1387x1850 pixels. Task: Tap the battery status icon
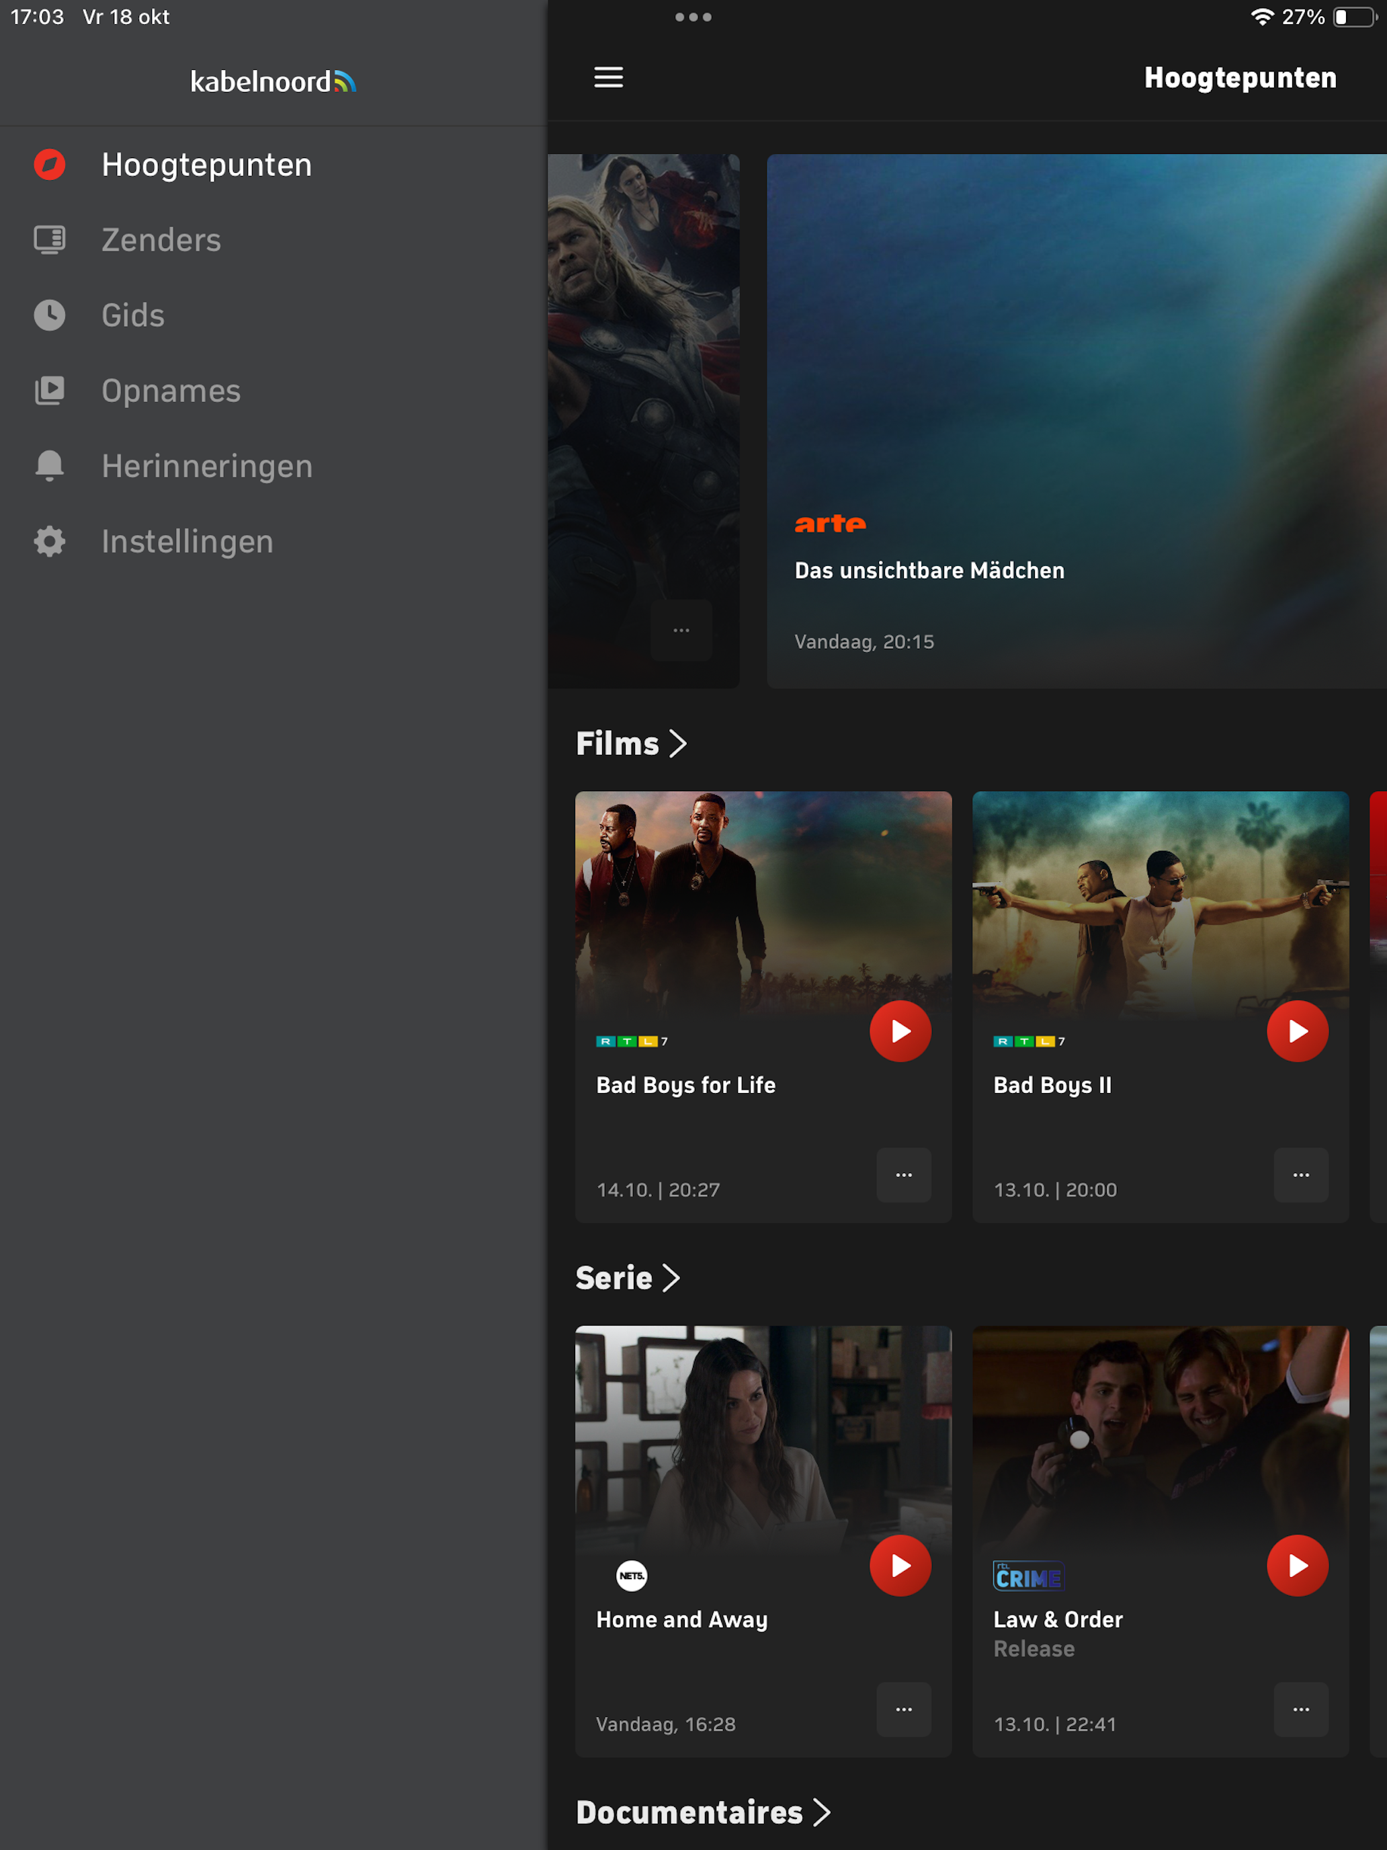1355,17
